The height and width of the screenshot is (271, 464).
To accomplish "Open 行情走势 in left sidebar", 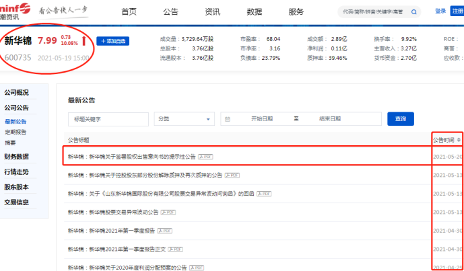I will tap(17, 171).
